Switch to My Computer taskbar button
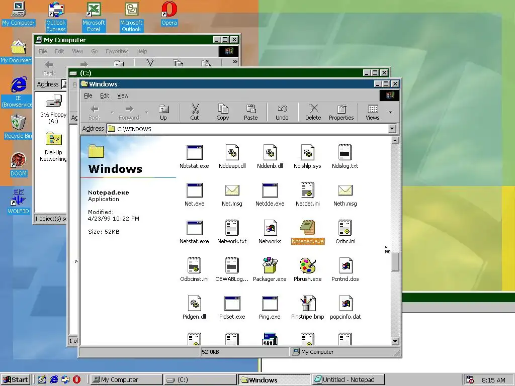Image resolution: width=515 pixels, height=386 pixels. coord(126,380)
